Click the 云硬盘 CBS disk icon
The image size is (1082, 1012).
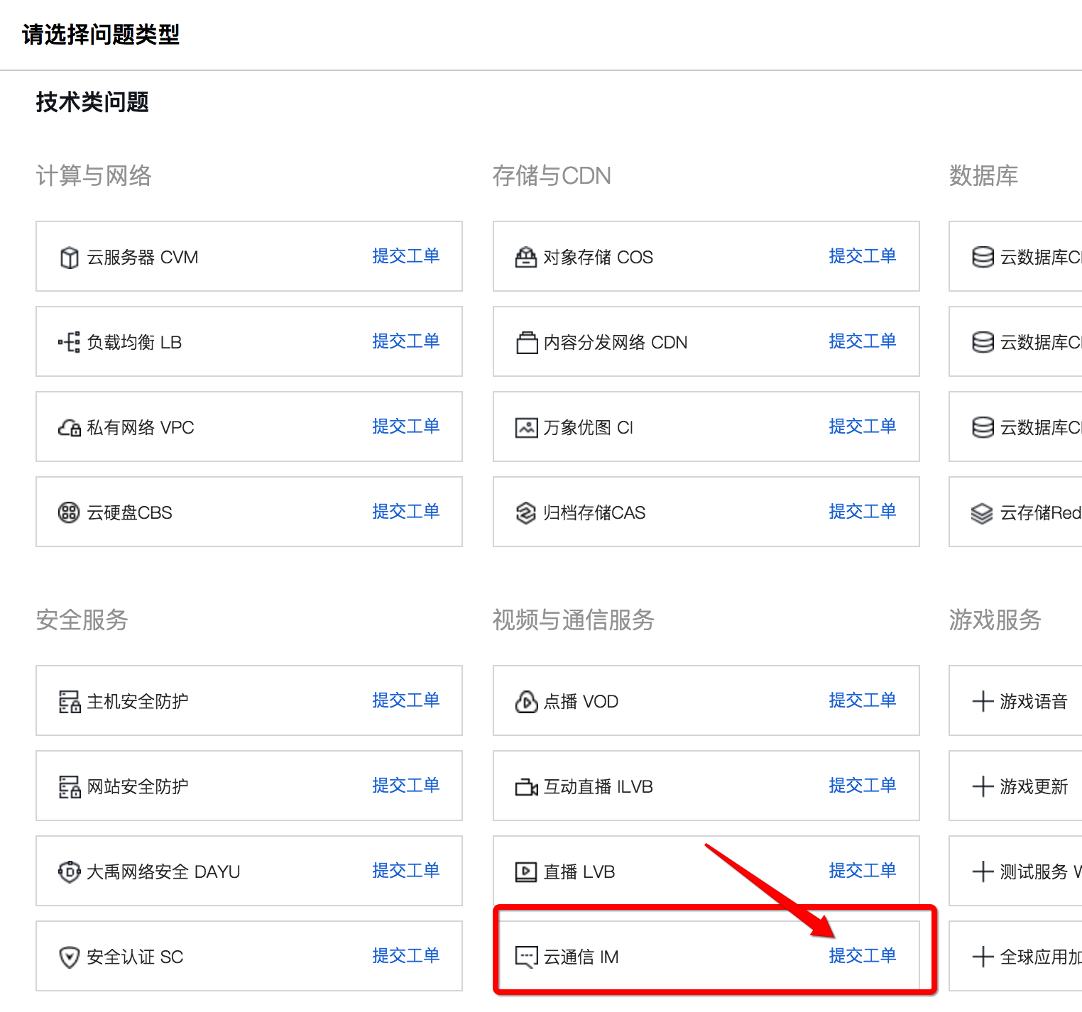point(69,512)
